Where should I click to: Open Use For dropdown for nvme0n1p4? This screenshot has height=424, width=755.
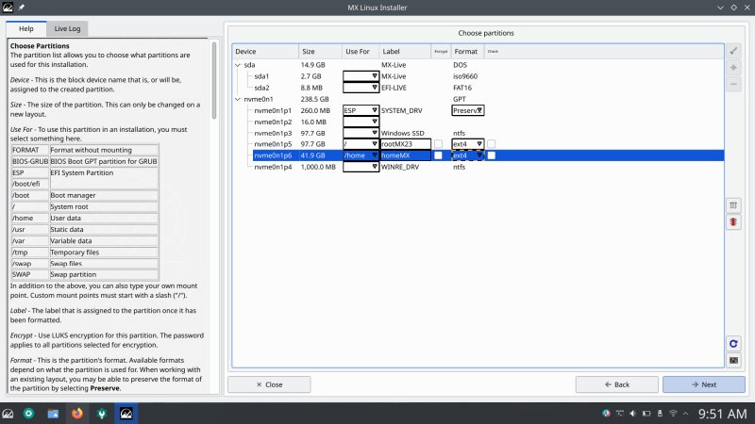click(x=361, y=167)
